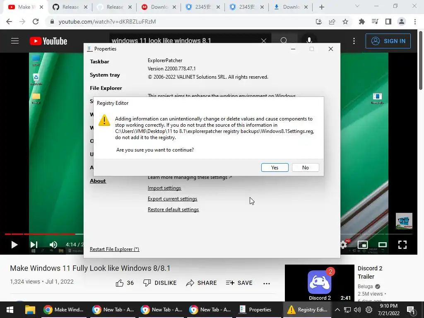This screenshot has width=424, height=318.
Task: SAVE the video to a playlist
Action: 239,283
